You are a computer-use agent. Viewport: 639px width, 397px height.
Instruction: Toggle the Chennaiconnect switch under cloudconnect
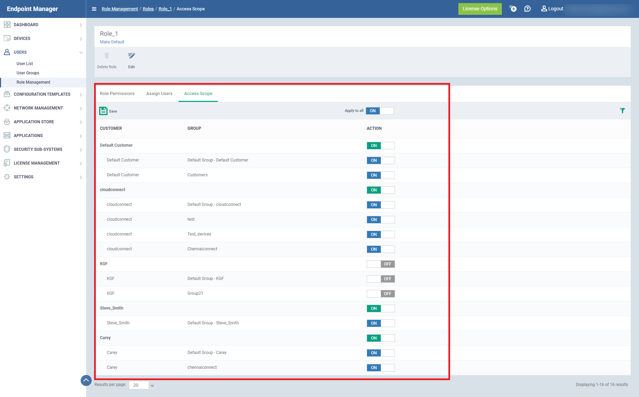coord(381,249)
